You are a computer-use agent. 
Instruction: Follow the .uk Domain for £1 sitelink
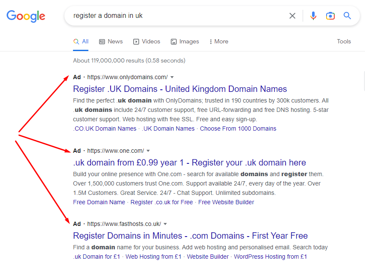coord(96,257)
